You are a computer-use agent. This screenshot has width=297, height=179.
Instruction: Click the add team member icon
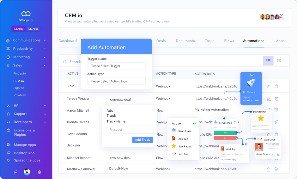[x=282, y=17]
